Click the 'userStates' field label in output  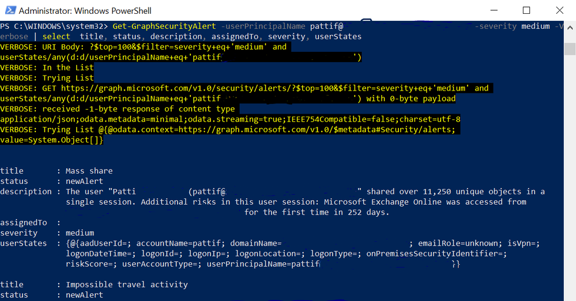24,243
